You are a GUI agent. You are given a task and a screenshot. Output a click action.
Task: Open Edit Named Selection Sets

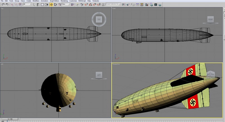pyautogui.click(x=103, y=4)
